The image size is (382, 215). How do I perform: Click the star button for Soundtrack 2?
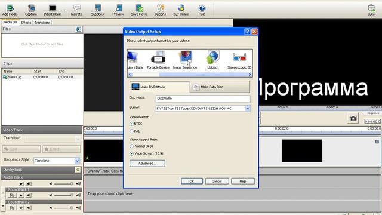[x=21, y=208]
